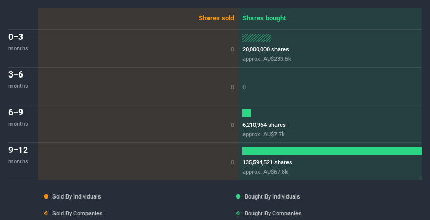
Task: Click the striped Sold By Companies legend icon
Action: 46,213
